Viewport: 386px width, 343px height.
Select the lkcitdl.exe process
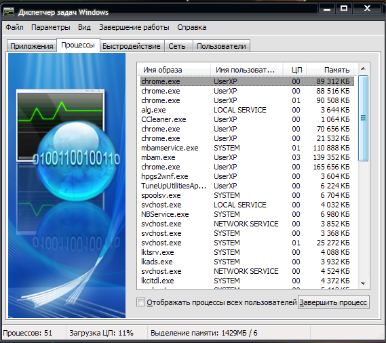247,281
